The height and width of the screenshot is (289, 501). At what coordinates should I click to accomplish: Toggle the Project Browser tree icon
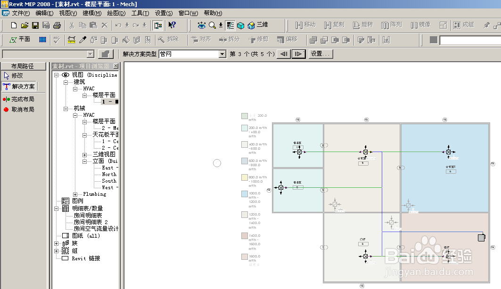157,25
